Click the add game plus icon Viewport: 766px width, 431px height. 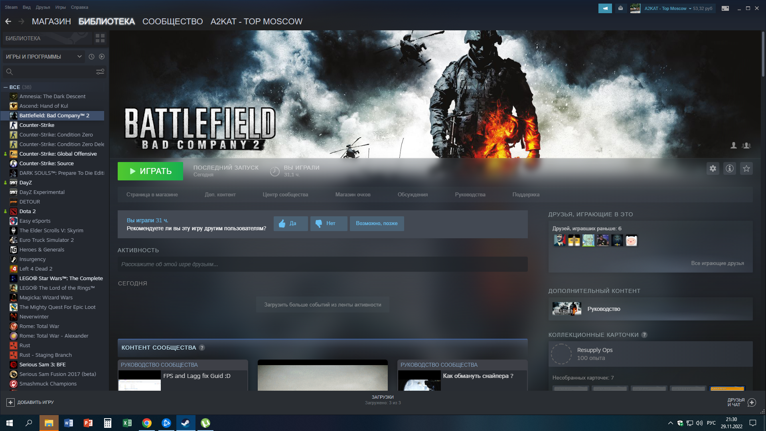coord(11,402)
